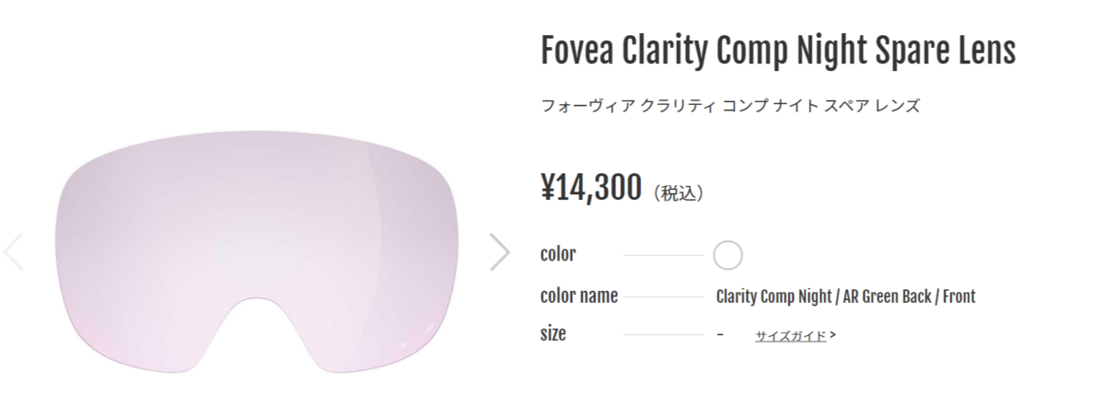This screenshot has height=395, width=1105.
Task: Click the "color name" label
Action: tap(578, 296)
